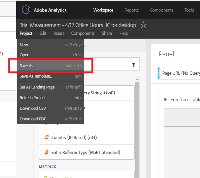Open the Insert menu

pos(59,33)
